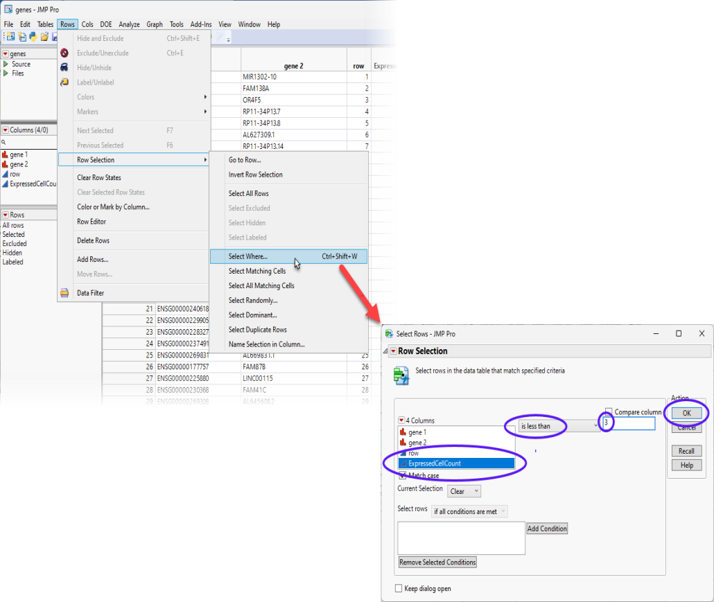Click the toolbar overflow arrow on the main toolbar
This screenshot has width=714, height=602.
(x=228, y=39)
